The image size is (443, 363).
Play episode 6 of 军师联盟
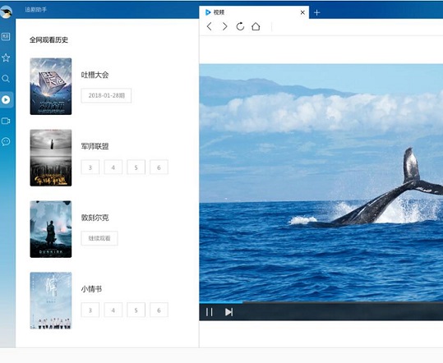pyautogui.click(x=159, y=168)
